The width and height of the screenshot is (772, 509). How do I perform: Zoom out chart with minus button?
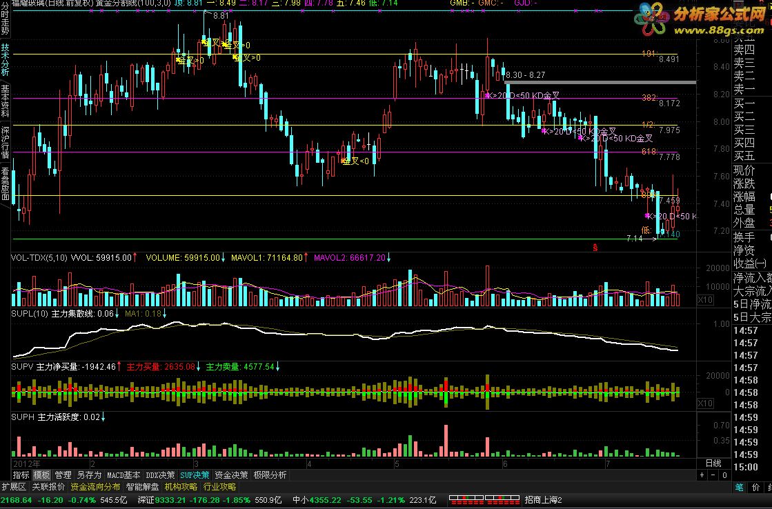point(713,475)
